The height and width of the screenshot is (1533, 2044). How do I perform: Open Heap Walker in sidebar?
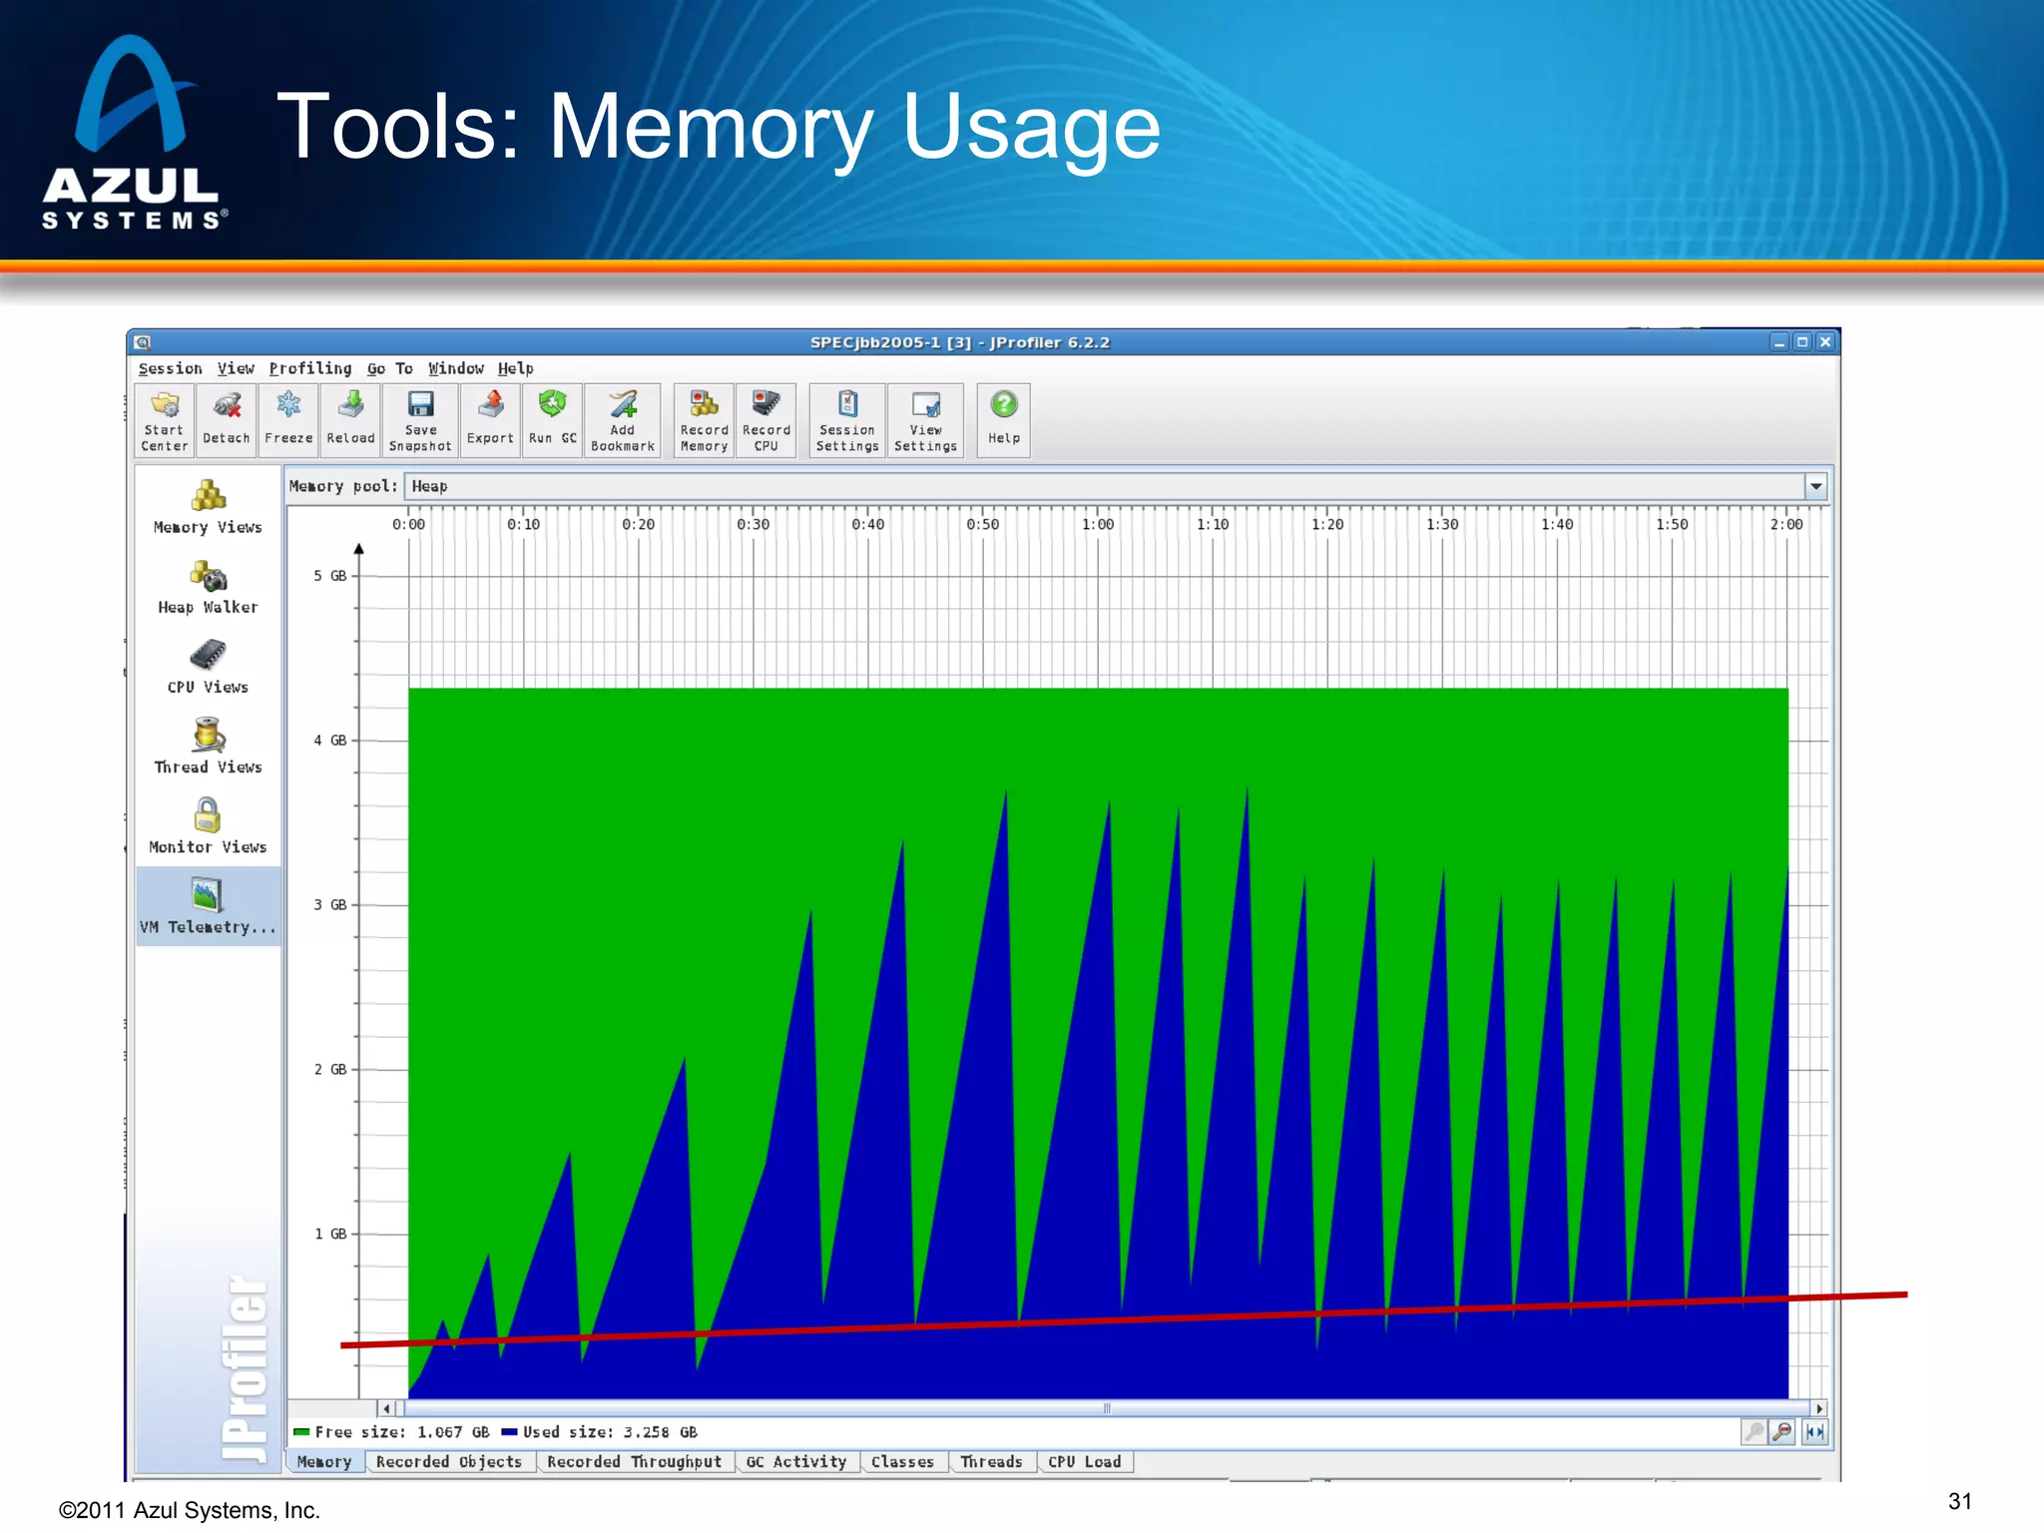208,588
